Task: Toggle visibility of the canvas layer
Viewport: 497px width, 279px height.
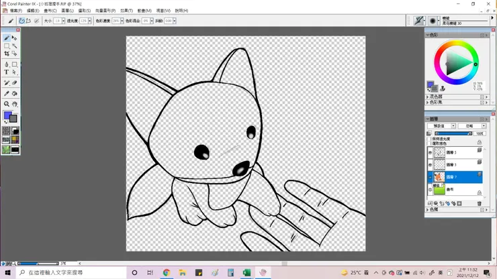Action: (x=430, y=189)
